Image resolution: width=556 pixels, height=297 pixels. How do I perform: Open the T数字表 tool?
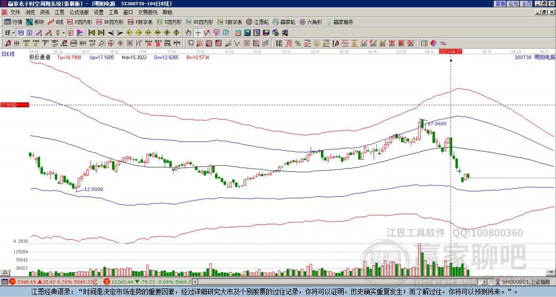point(230,22)
